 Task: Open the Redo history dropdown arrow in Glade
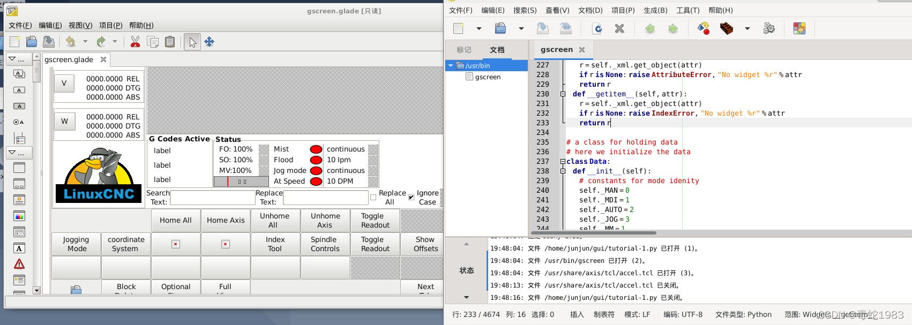(x=115, y=42)
